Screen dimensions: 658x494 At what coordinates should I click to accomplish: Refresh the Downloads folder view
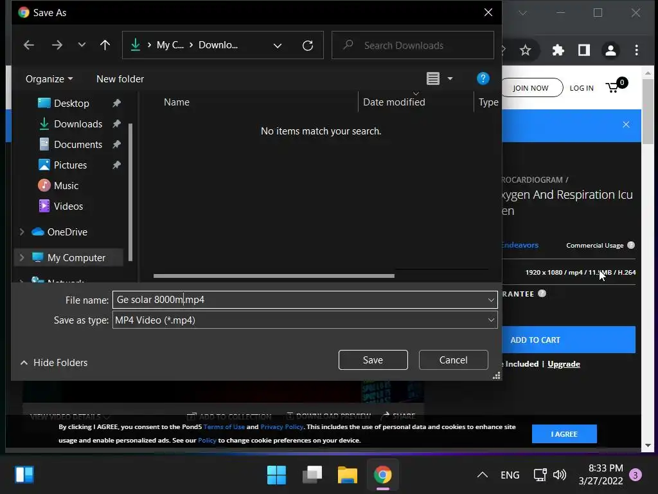pyautogui.click(x=308, y=46)
